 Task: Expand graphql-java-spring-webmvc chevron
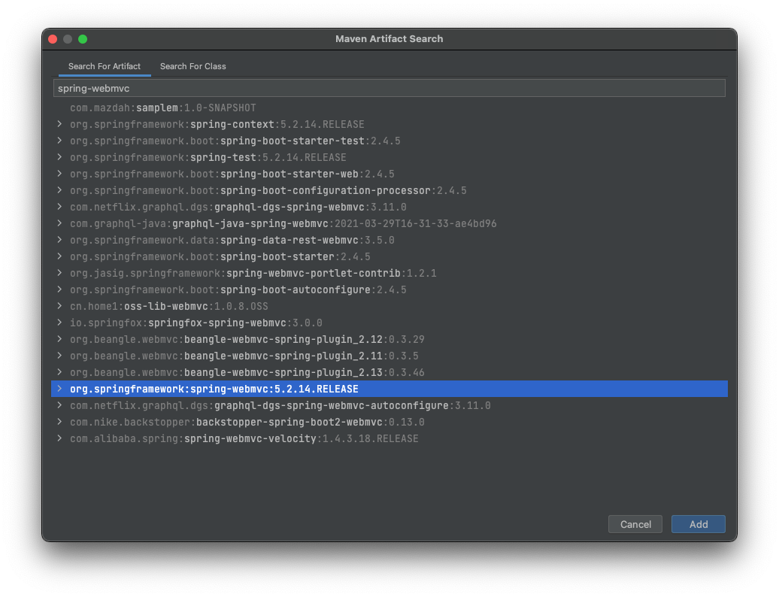59,223
